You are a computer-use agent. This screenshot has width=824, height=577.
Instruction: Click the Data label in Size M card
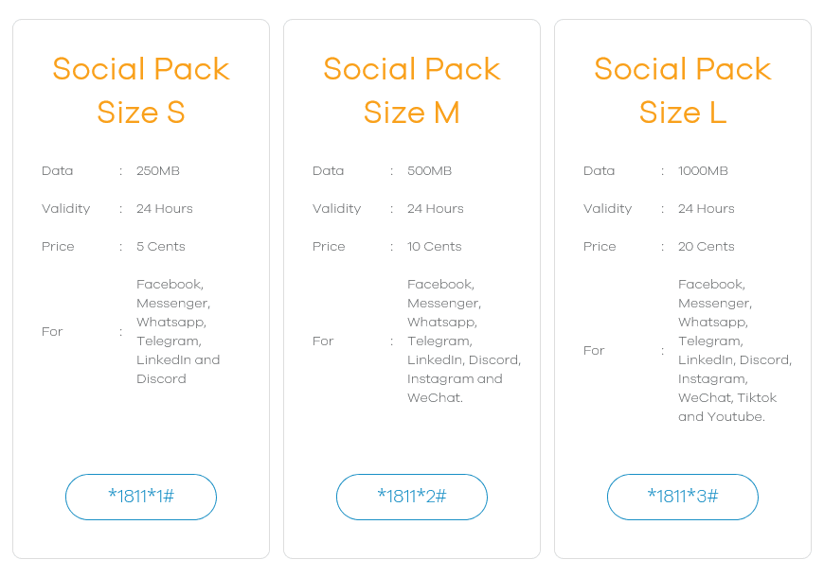(329, 171)
